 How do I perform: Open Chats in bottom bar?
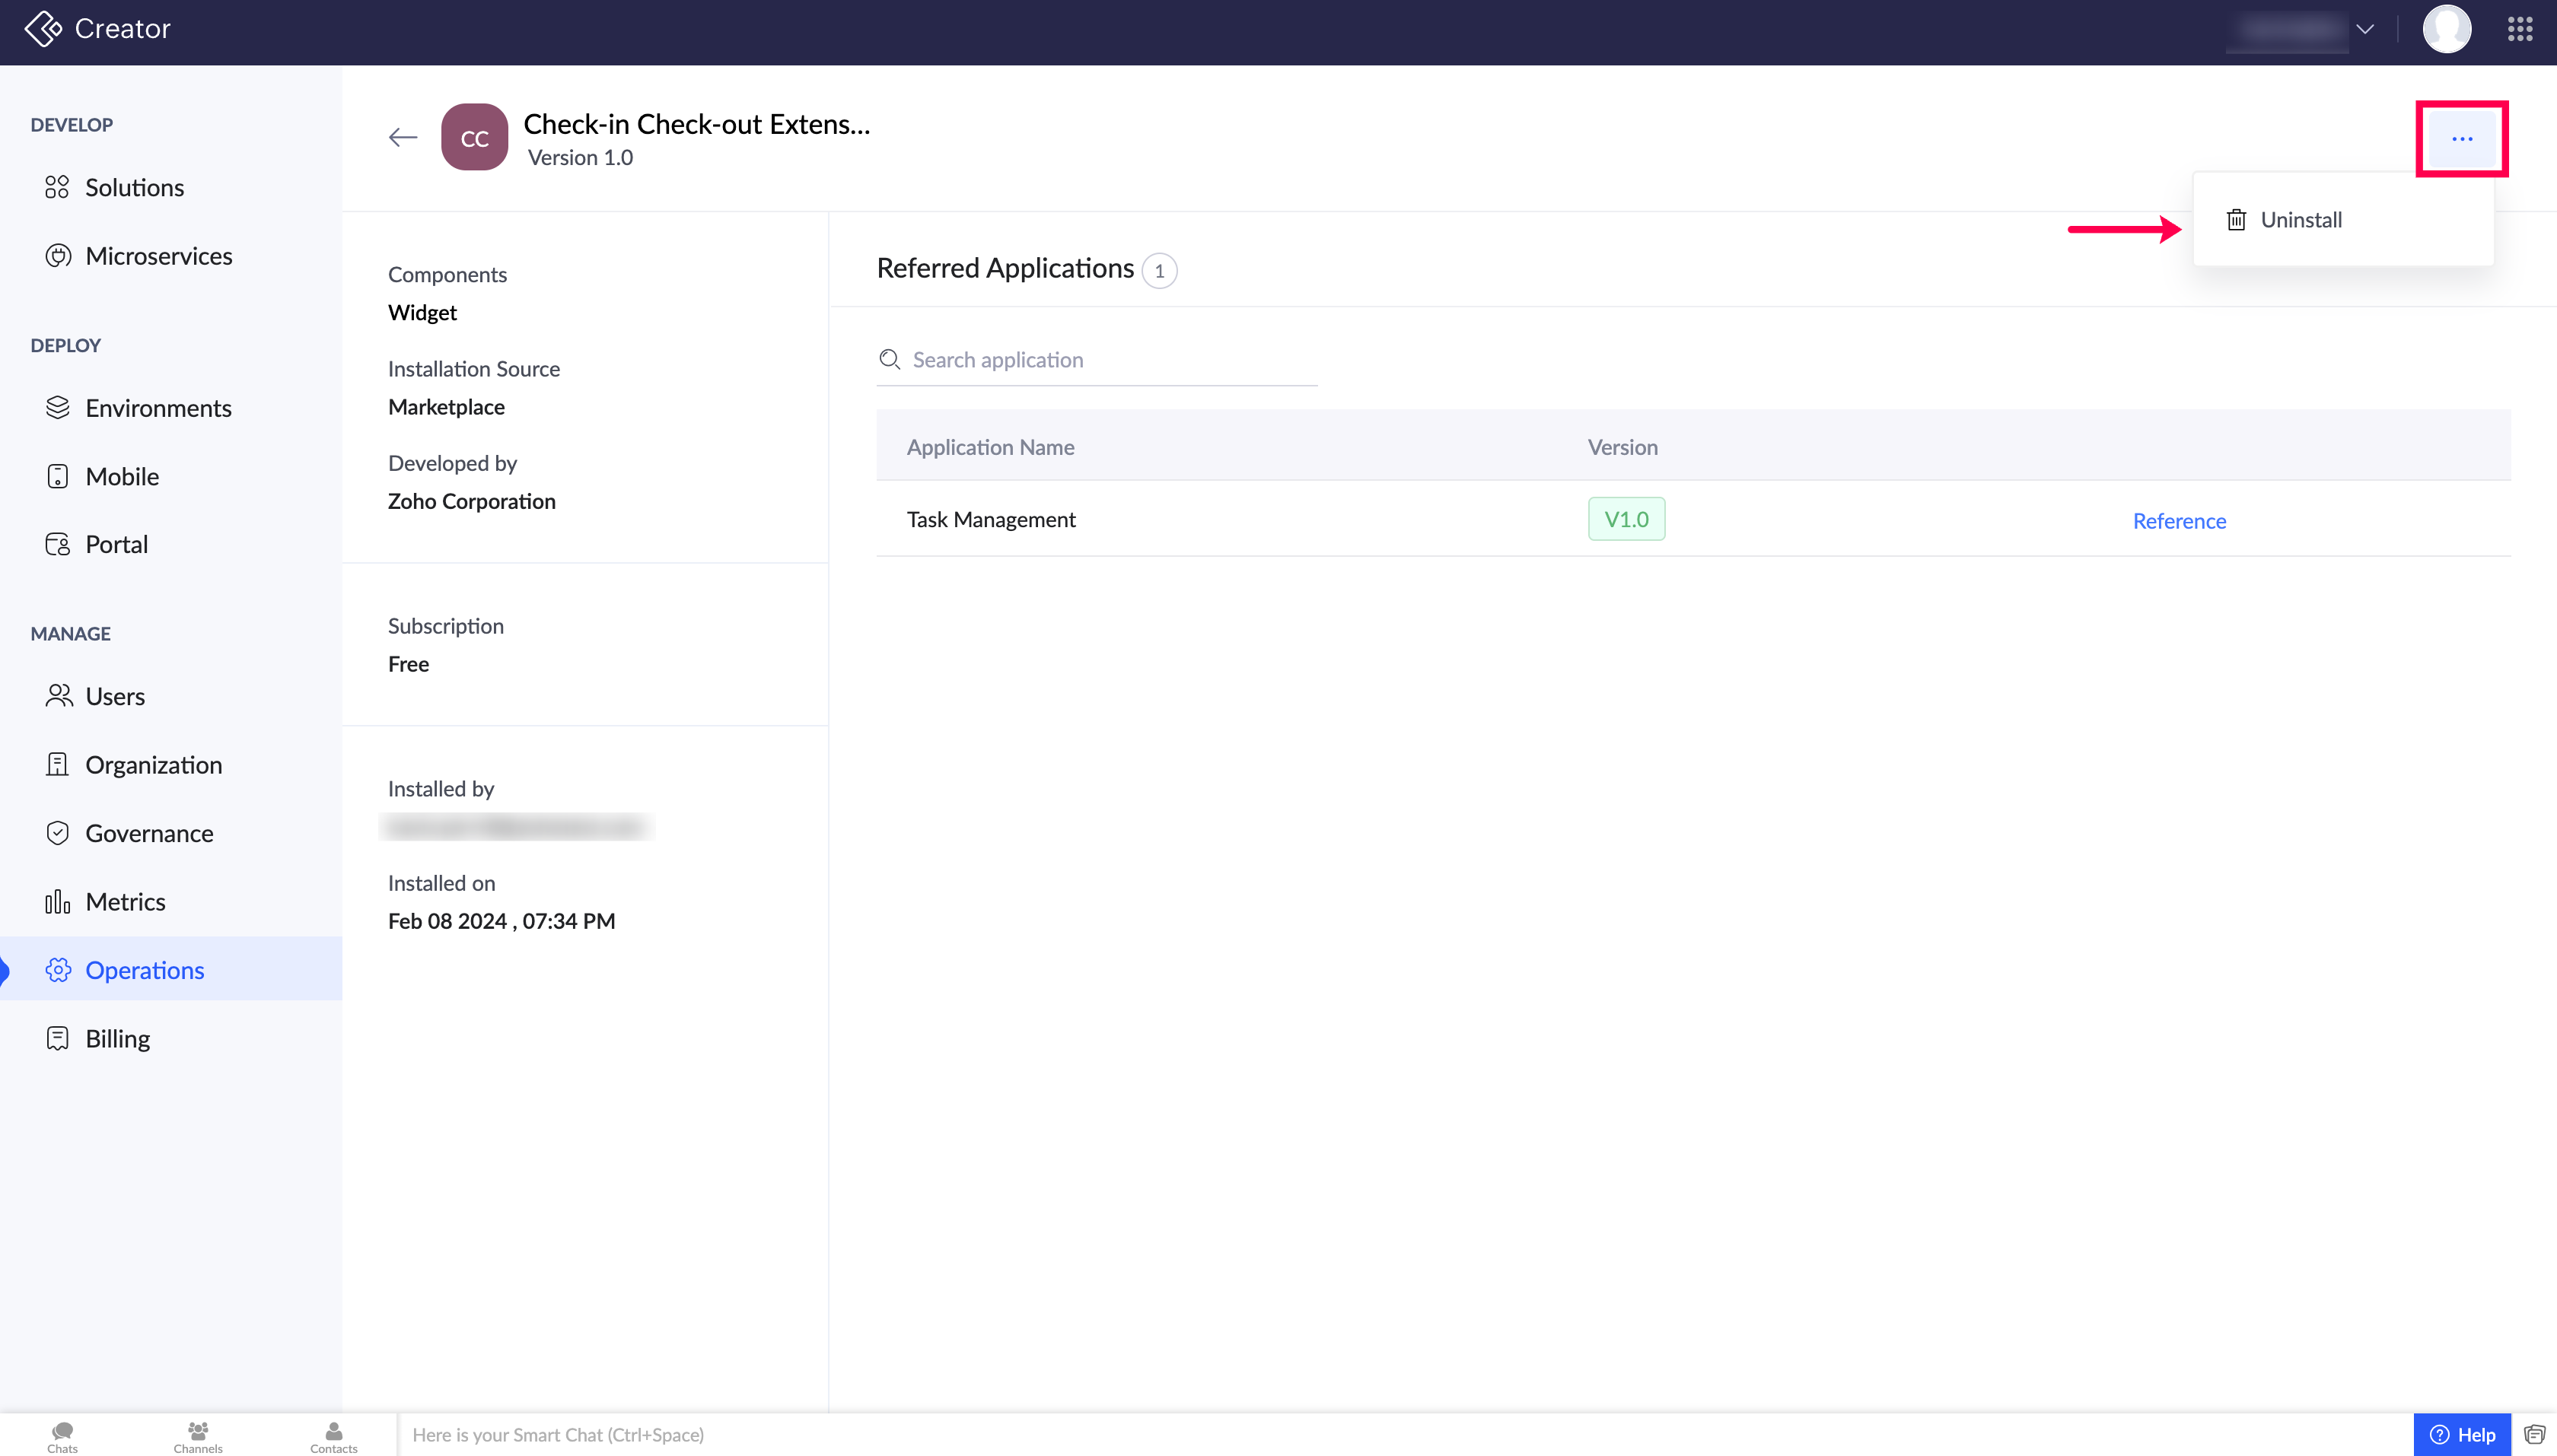pyautogui.click(x=62, y=1436)
